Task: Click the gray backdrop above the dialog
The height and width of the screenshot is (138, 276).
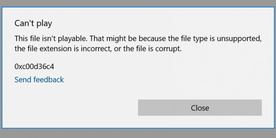Action: [138, 3]
